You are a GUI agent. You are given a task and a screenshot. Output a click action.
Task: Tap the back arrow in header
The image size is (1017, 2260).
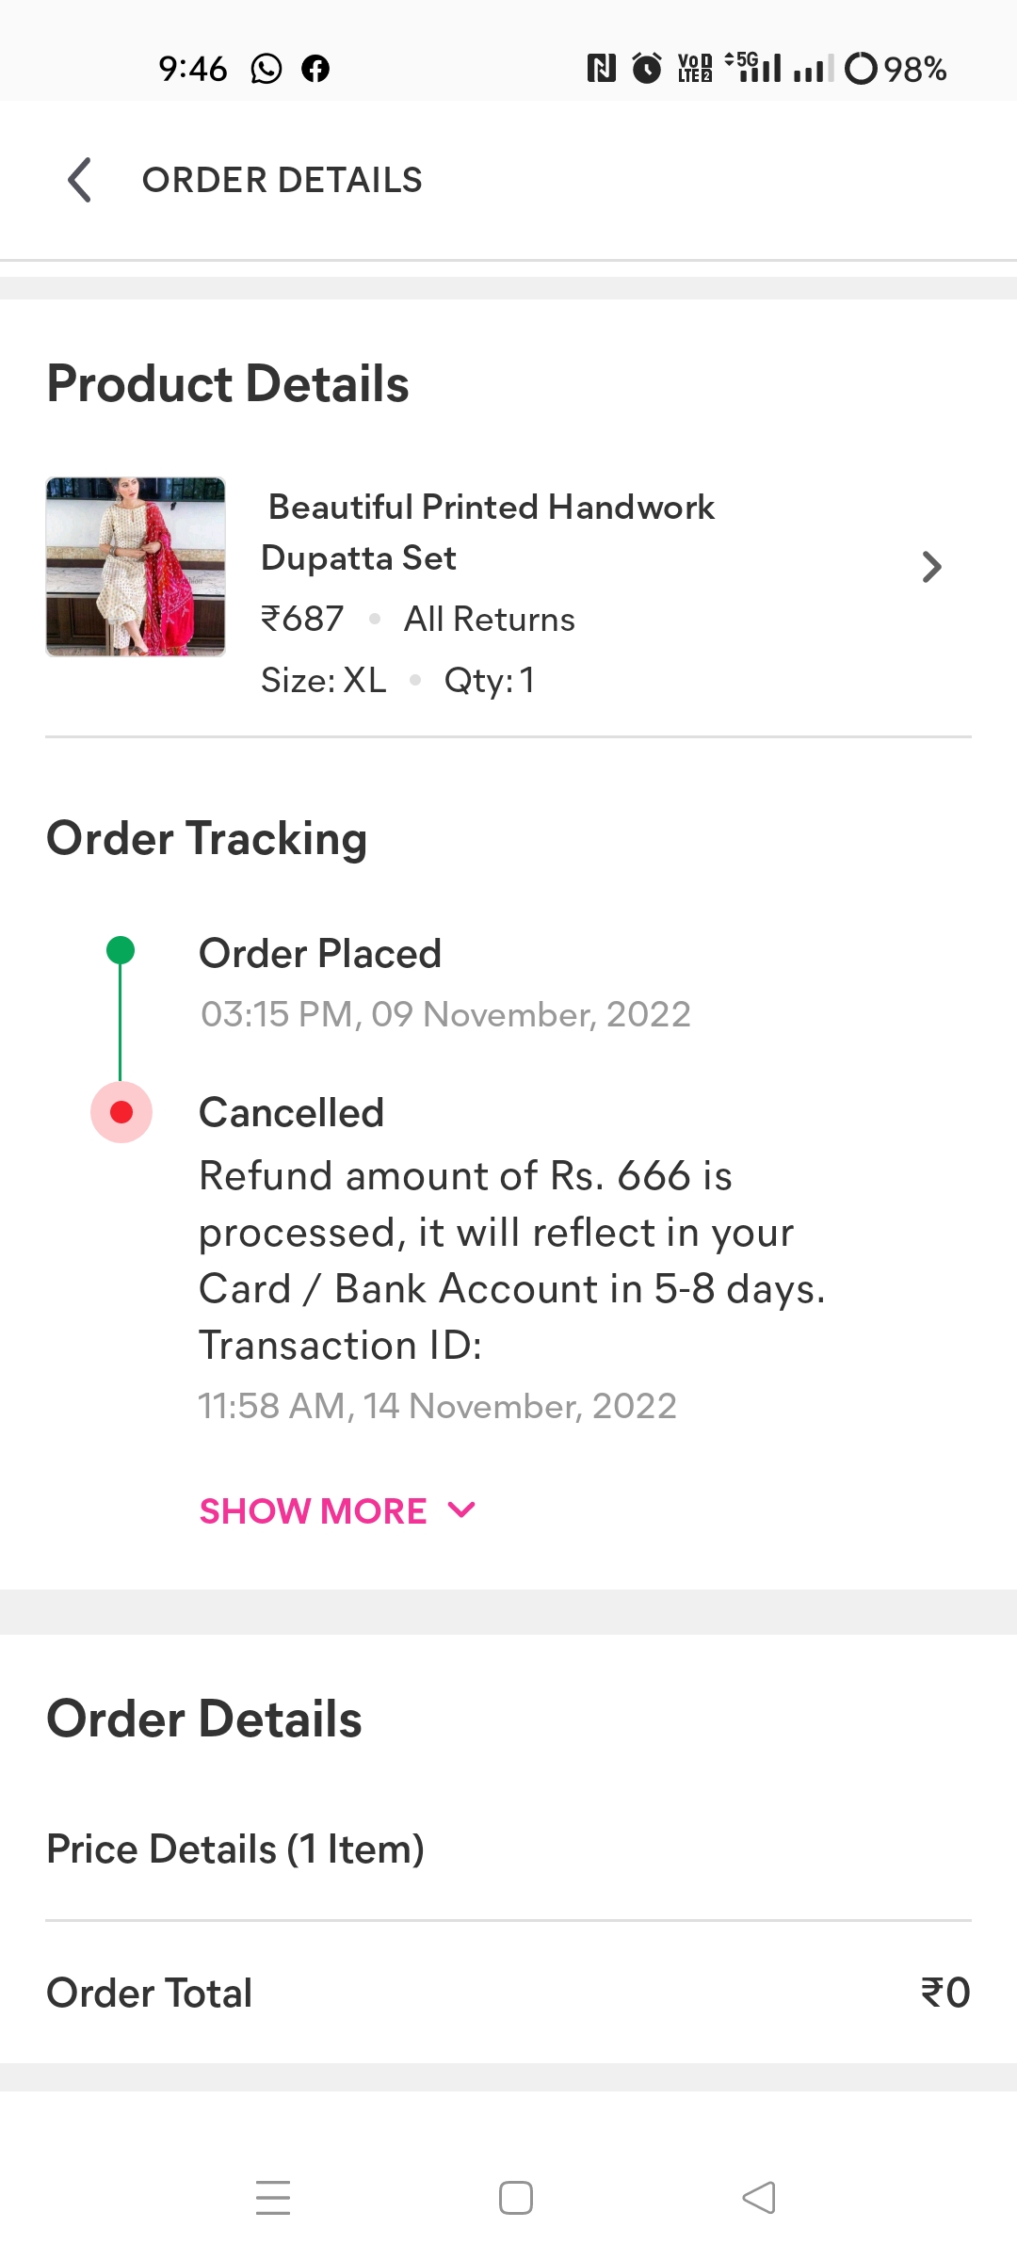tap(81, 180)
